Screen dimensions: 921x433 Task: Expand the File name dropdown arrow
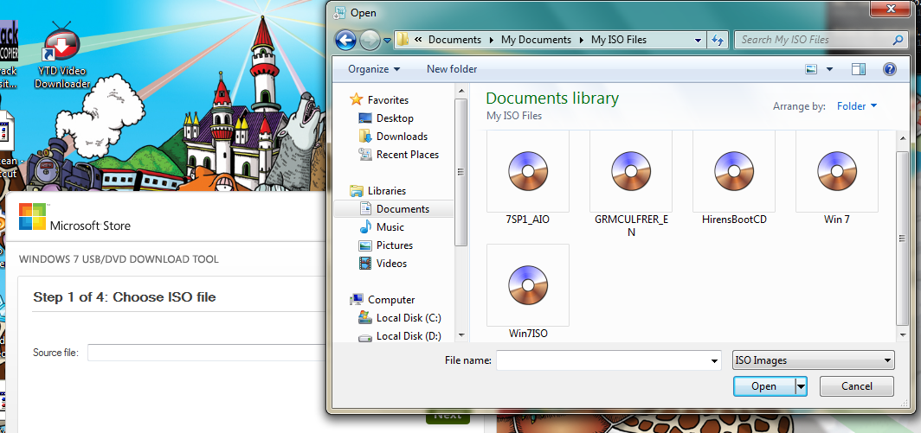click(x=715, y=361)
